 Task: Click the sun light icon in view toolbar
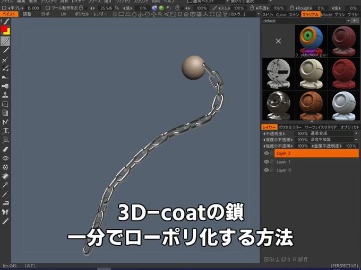coord(115,14)
